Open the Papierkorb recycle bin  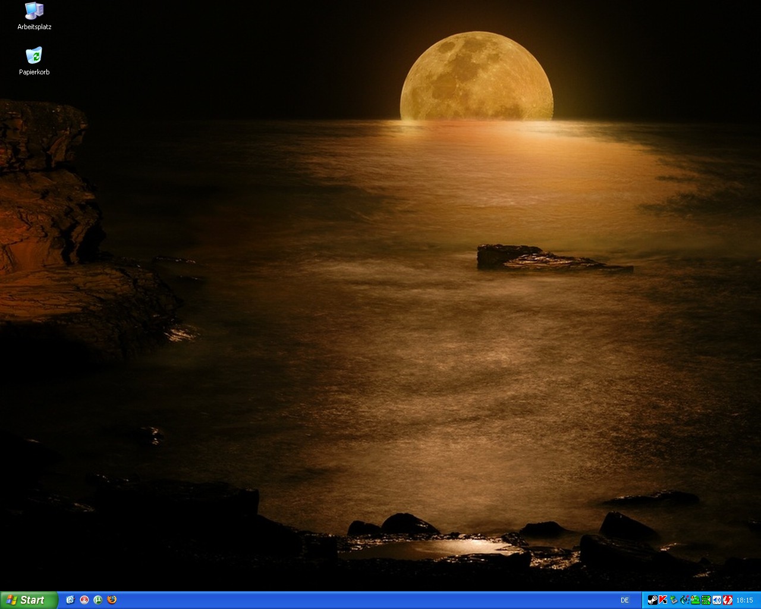(x=34, y=56)
